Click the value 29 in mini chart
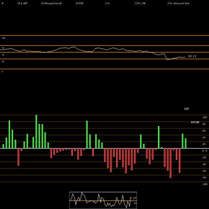 point(135,198)
